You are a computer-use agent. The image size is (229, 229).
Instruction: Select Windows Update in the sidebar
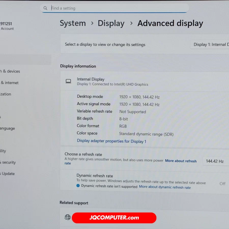8,174
